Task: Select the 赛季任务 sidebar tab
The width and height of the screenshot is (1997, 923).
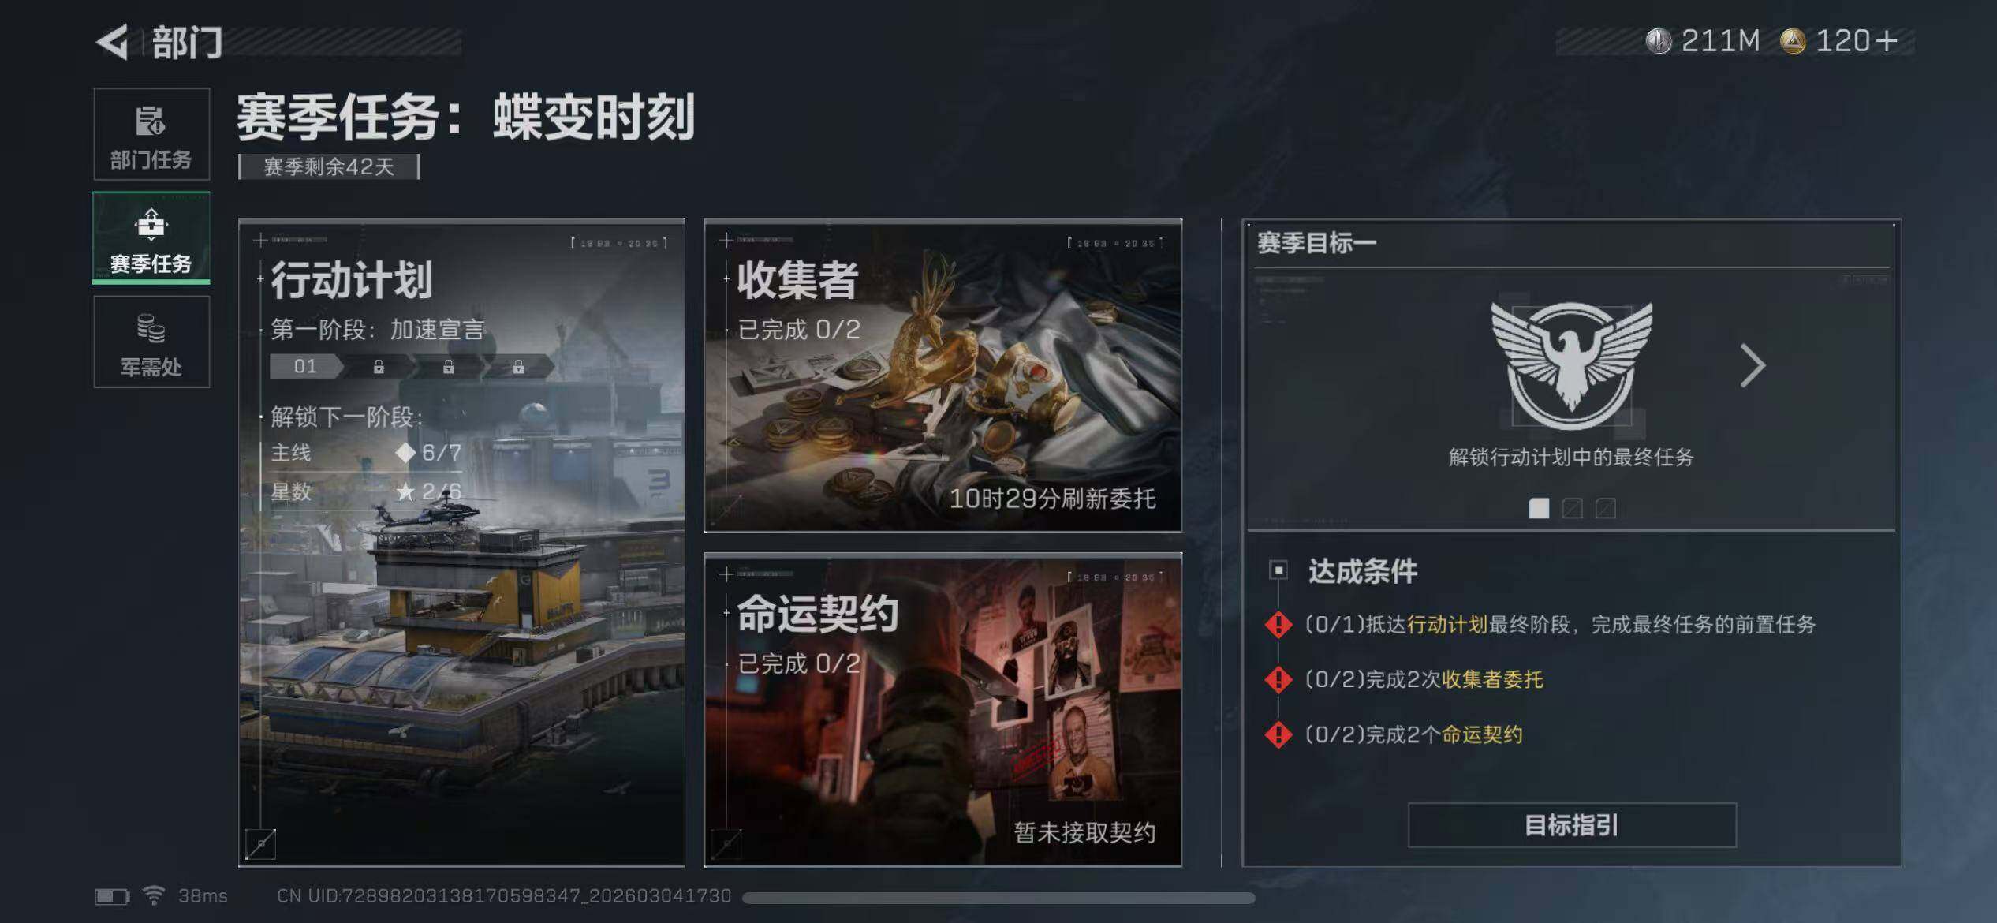Action: pos(151,237)
